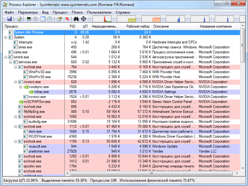Collapse the System tree node
Screen dimensions: 248x186
coord(6,38)
